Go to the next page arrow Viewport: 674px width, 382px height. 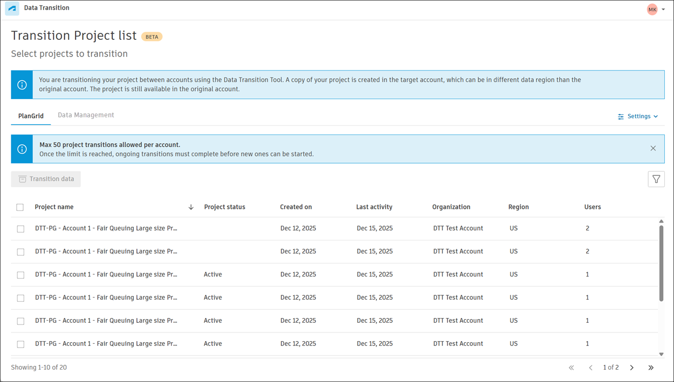coord(632,368)
